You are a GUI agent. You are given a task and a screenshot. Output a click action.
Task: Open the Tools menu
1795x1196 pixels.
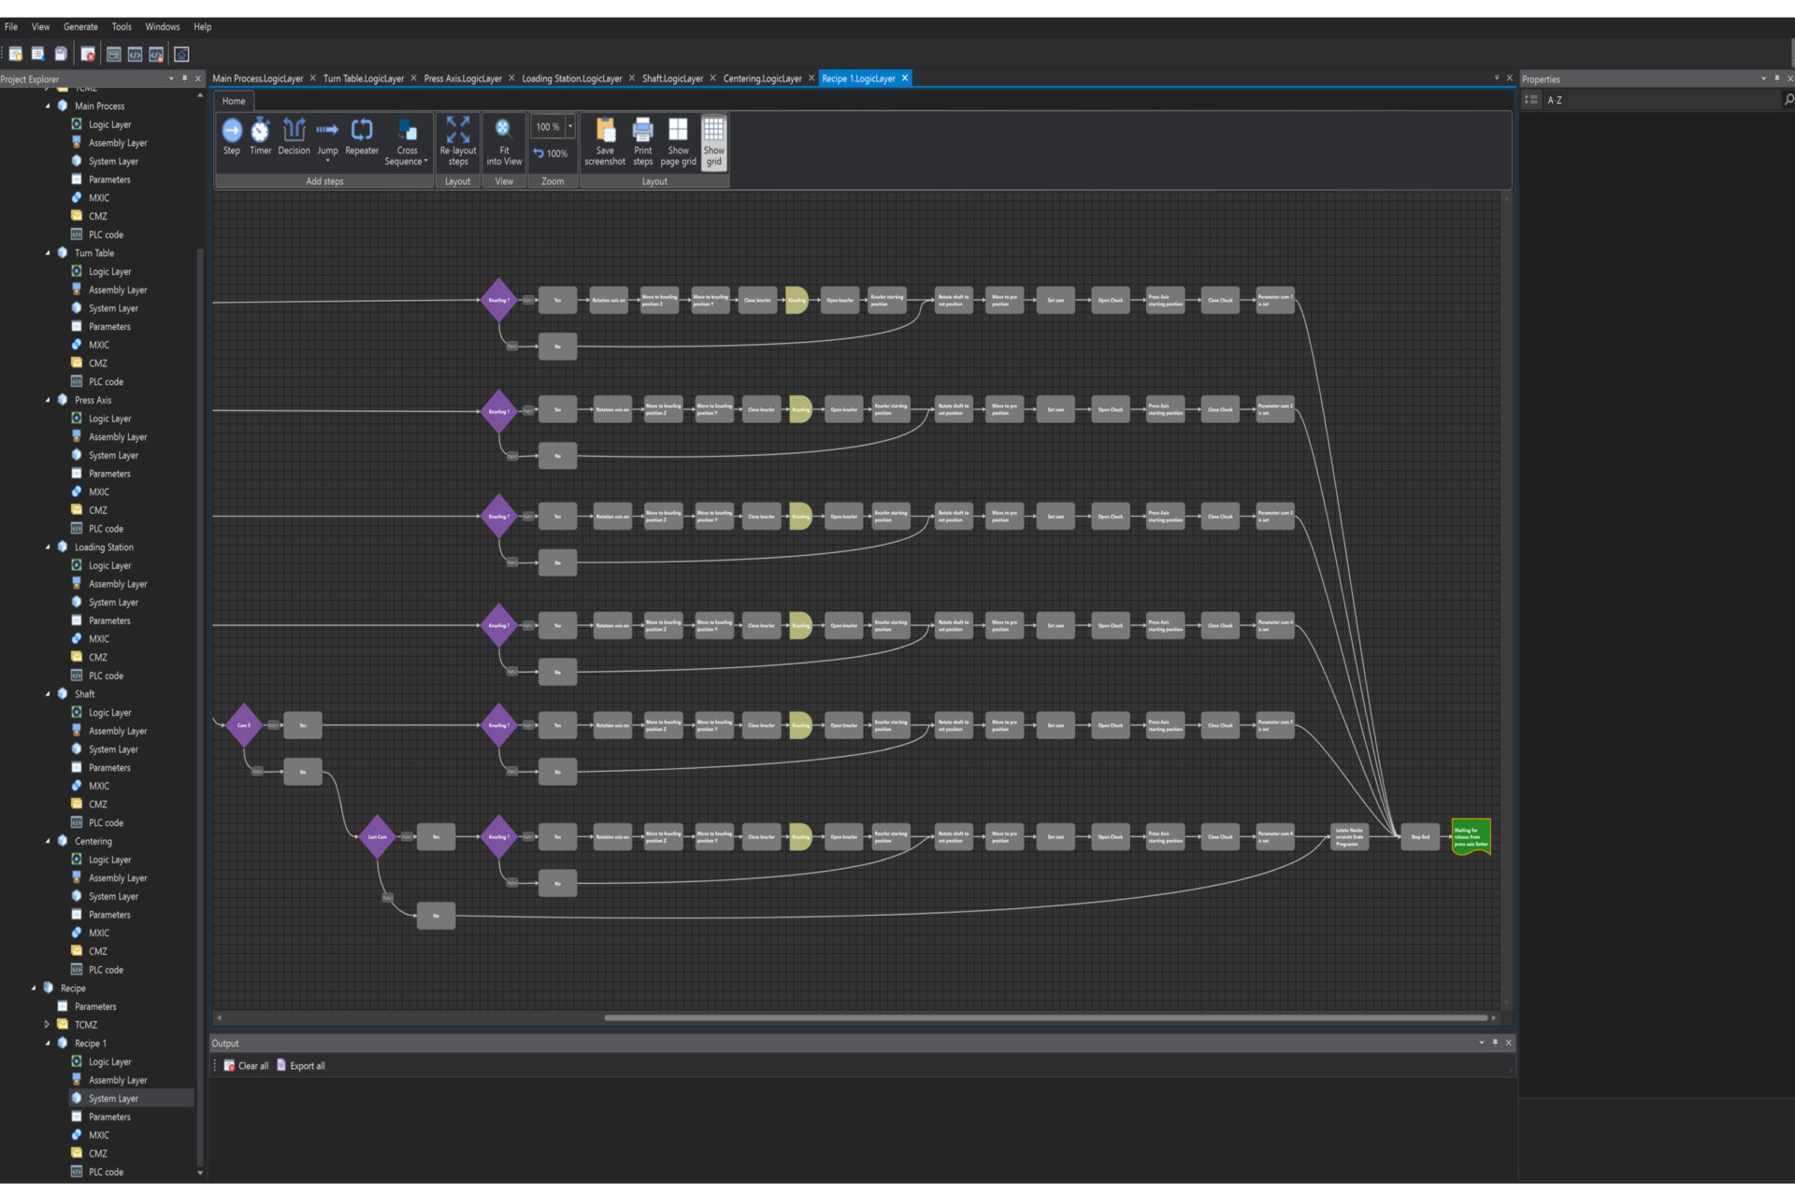(x=122, y=27)
